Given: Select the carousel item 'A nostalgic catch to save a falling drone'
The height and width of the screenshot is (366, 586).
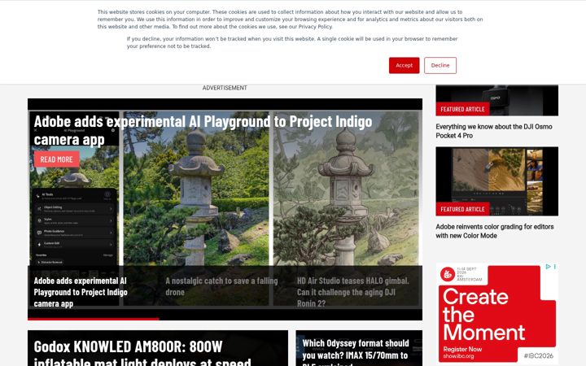Looking at the screenshot, I should point(221,286).
